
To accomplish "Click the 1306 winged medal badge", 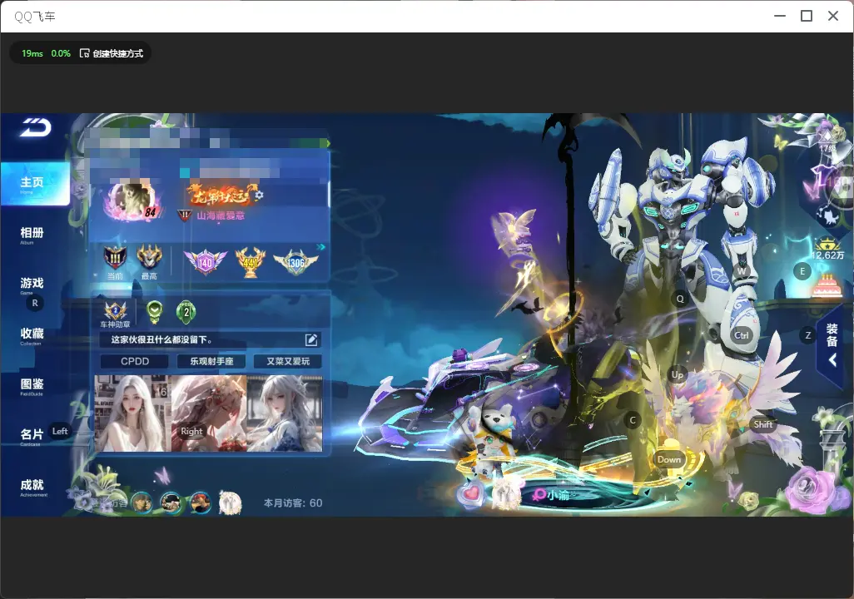I will (x=295, y=262).
